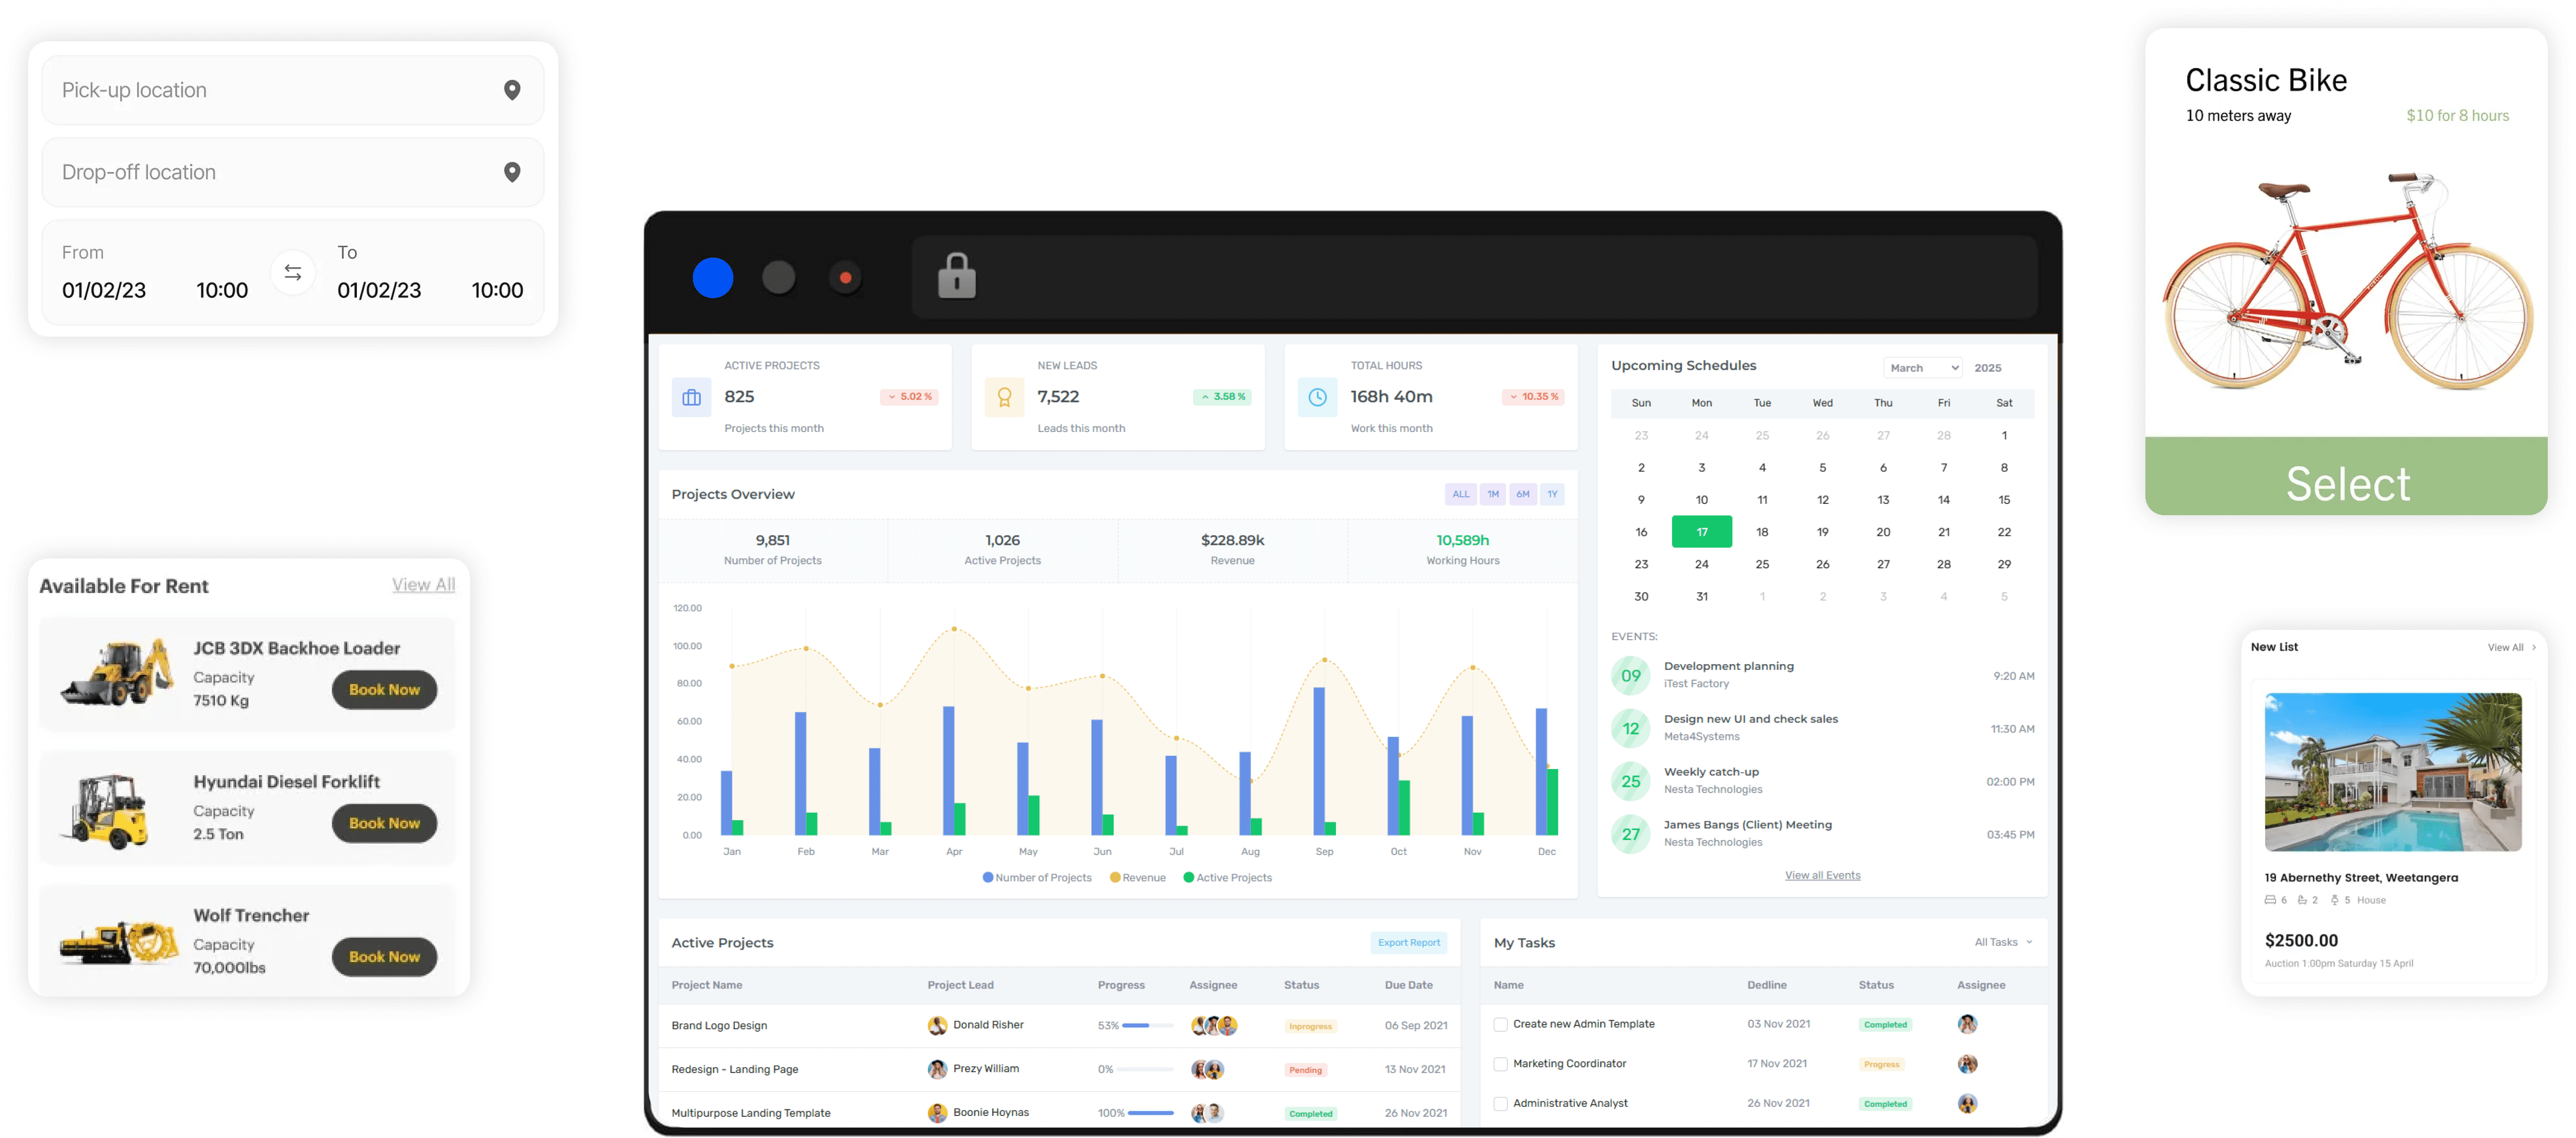2576x1138 pixels.
Task: Click the Pick-up location pin icon
Action: pos(512,90)
